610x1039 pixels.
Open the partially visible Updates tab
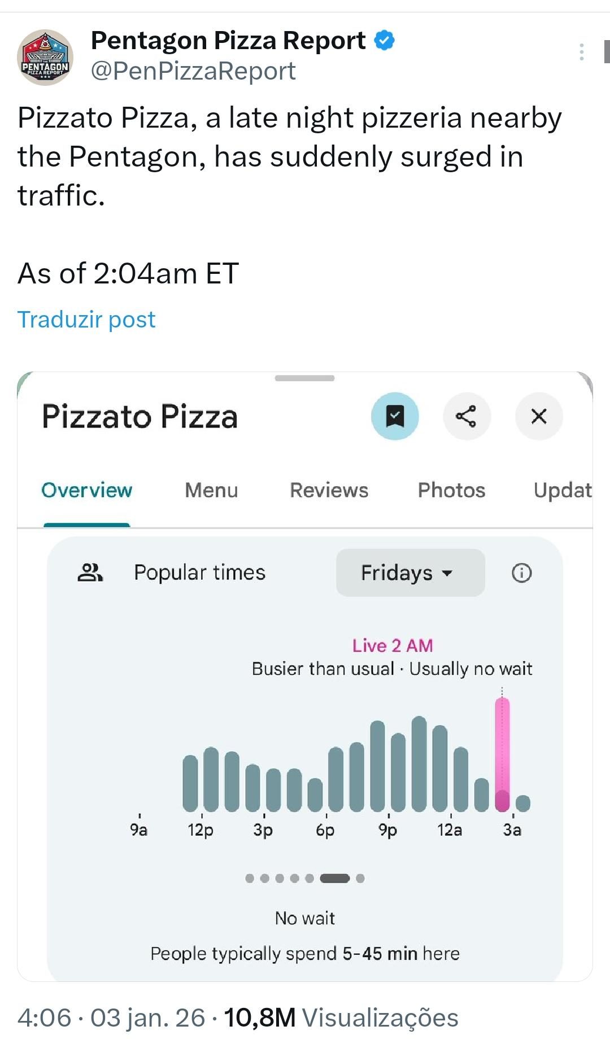pos(563,490)
